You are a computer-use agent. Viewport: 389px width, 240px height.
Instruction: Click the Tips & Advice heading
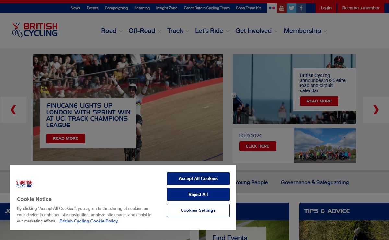[x=327, y=211]
